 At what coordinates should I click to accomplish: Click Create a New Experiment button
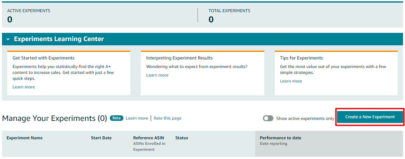[x=370, y=117]
